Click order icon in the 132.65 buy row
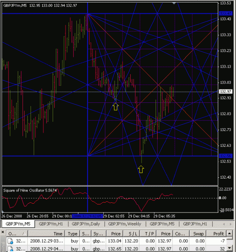Image resolution: width=236 pixels, height=252 pixels. tap(10, 249)
